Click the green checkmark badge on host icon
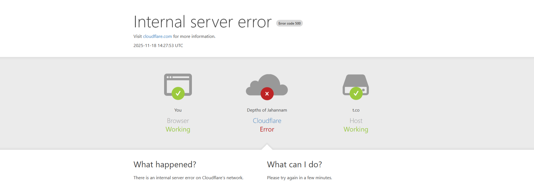Viewport: 534px width, 194px height. click(x=356, y=93)
